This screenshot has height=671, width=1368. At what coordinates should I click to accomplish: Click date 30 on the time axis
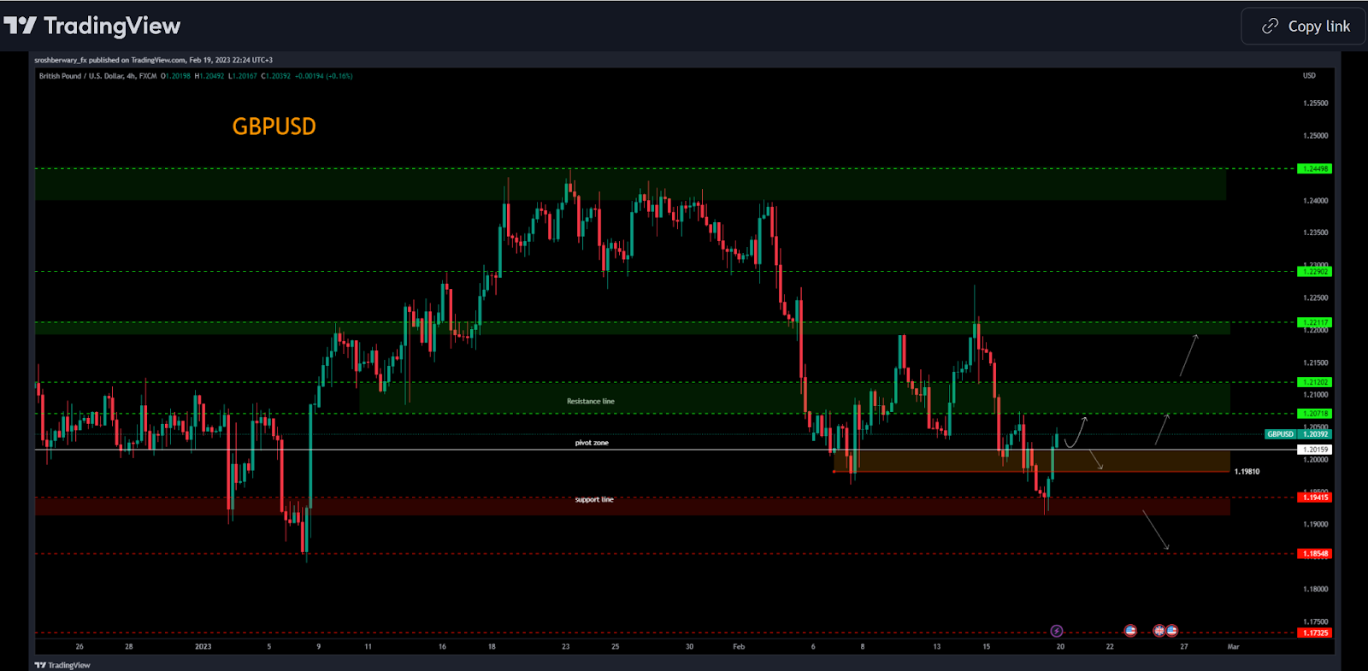[689, 647]
